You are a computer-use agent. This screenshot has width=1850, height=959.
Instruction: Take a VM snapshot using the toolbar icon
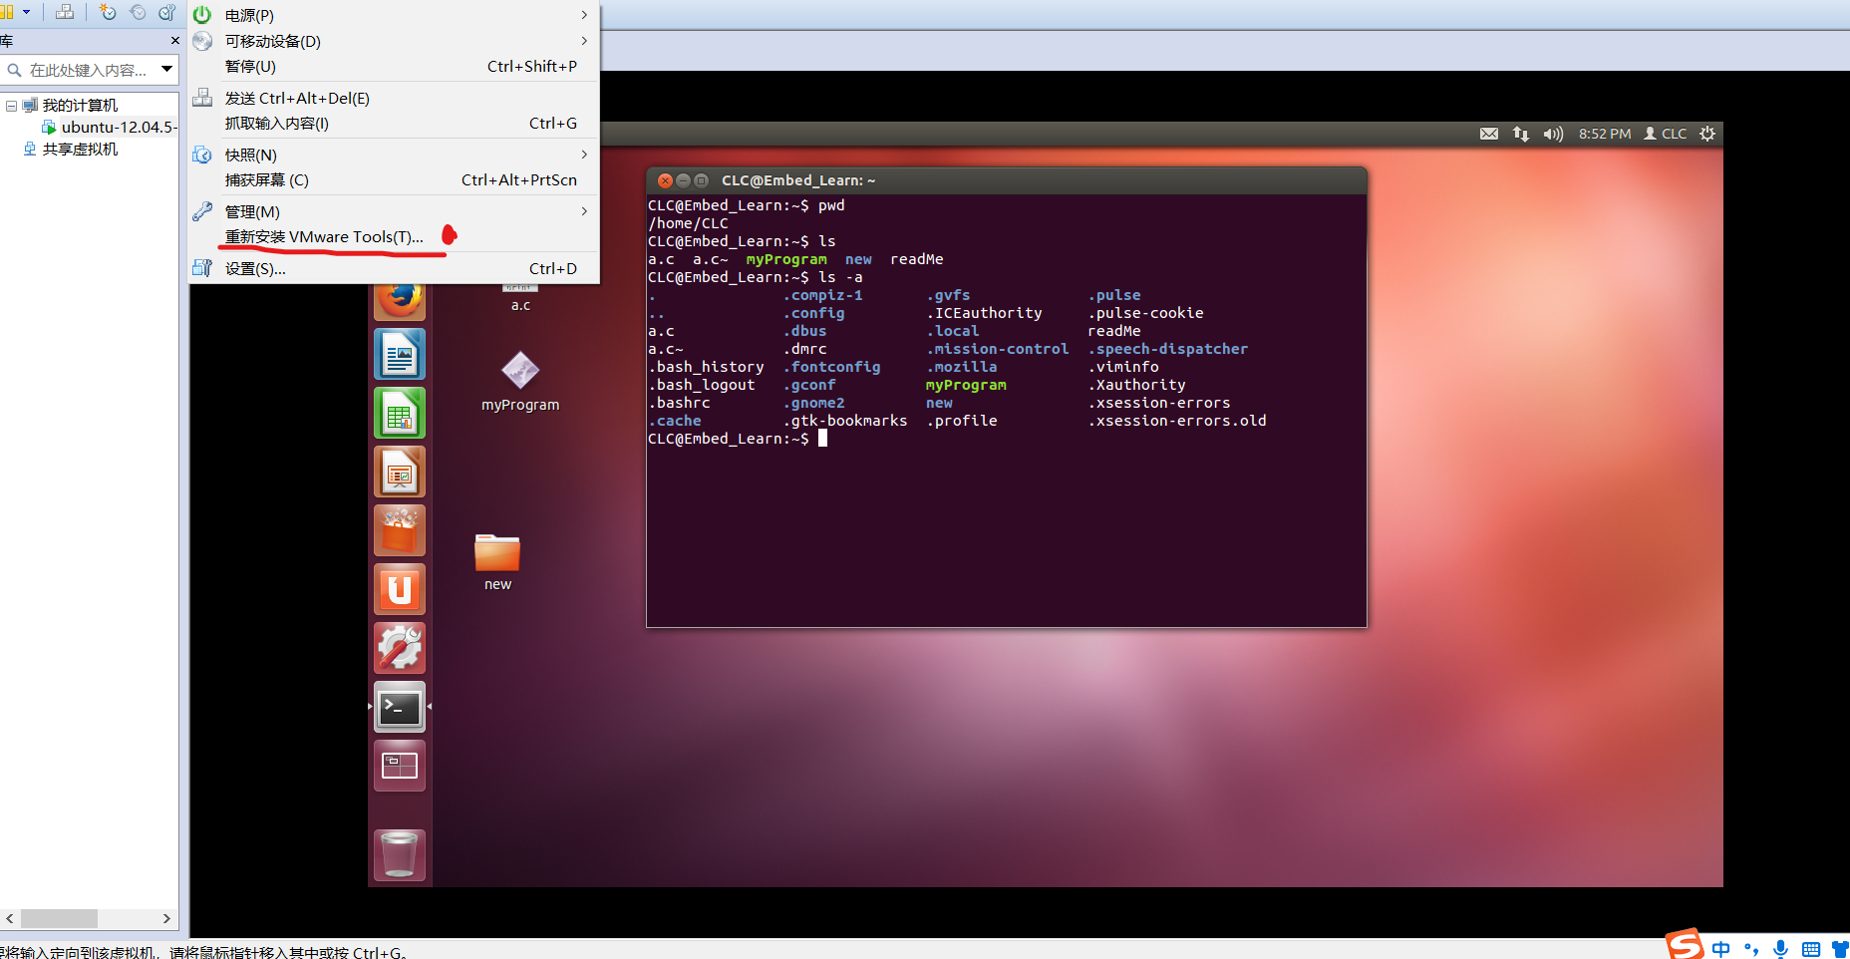108,12
